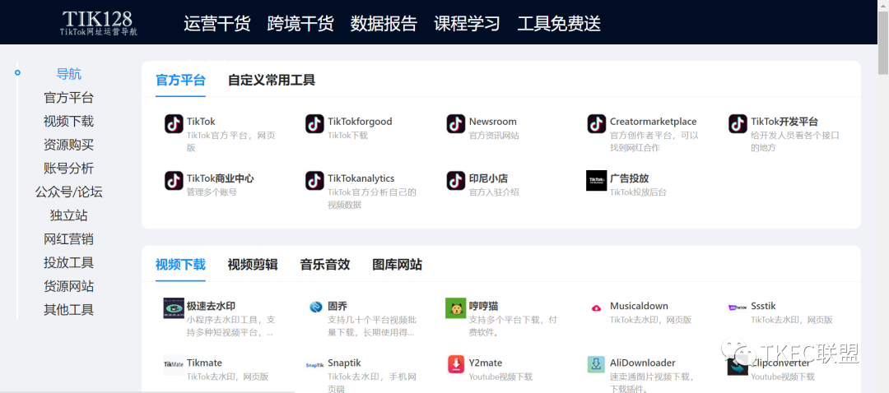Open the Snaptik link title
Image resolution: width=889 pixels, height=393 pixels.
[344, 363]
